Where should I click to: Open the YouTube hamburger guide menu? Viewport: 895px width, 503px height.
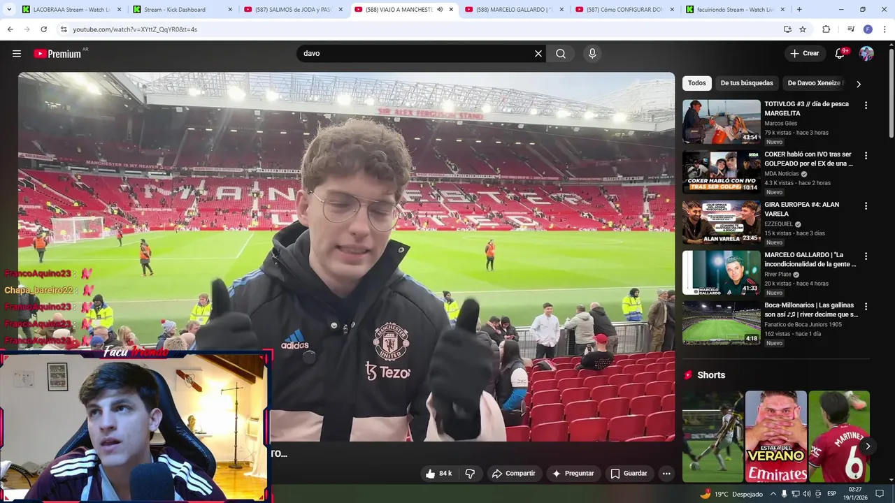click(17, 54)
